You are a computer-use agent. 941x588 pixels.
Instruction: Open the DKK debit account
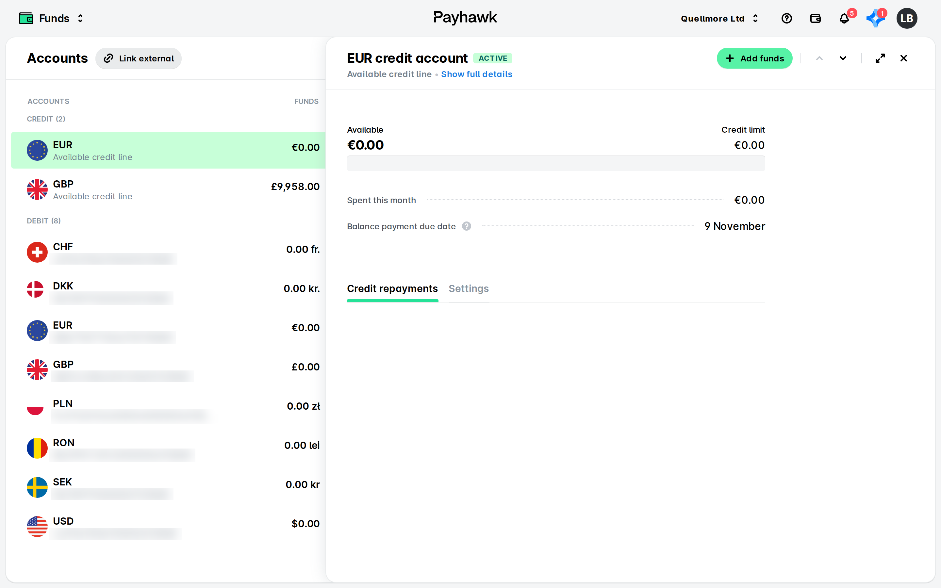(168, 292)
